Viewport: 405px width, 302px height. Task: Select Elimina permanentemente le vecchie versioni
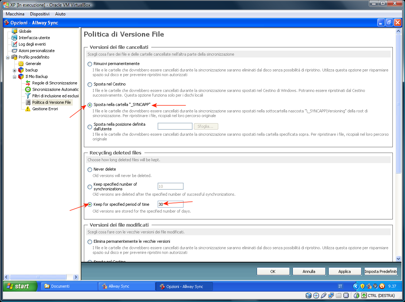coord(90,242)
